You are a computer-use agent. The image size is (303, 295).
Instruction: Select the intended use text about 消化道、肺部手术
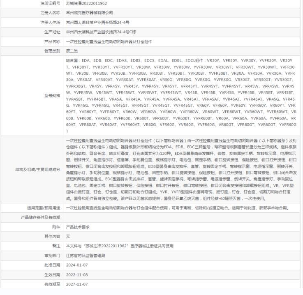(x=178, y=208)
